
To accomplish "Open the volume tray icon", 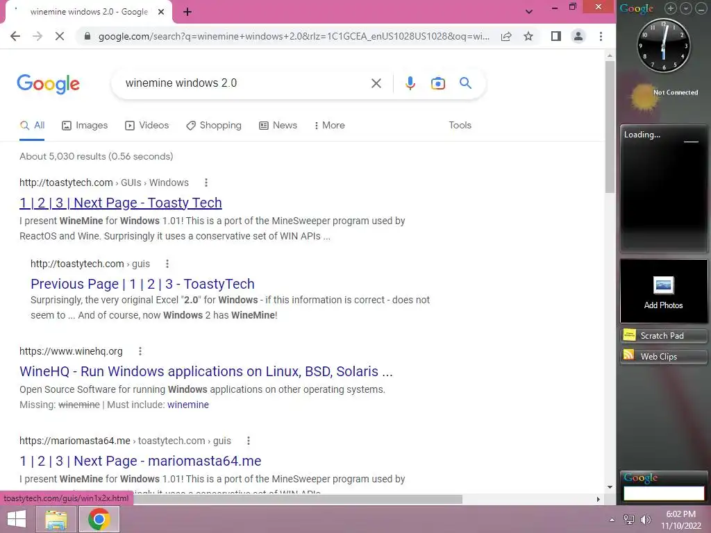I will pos(645,520).
